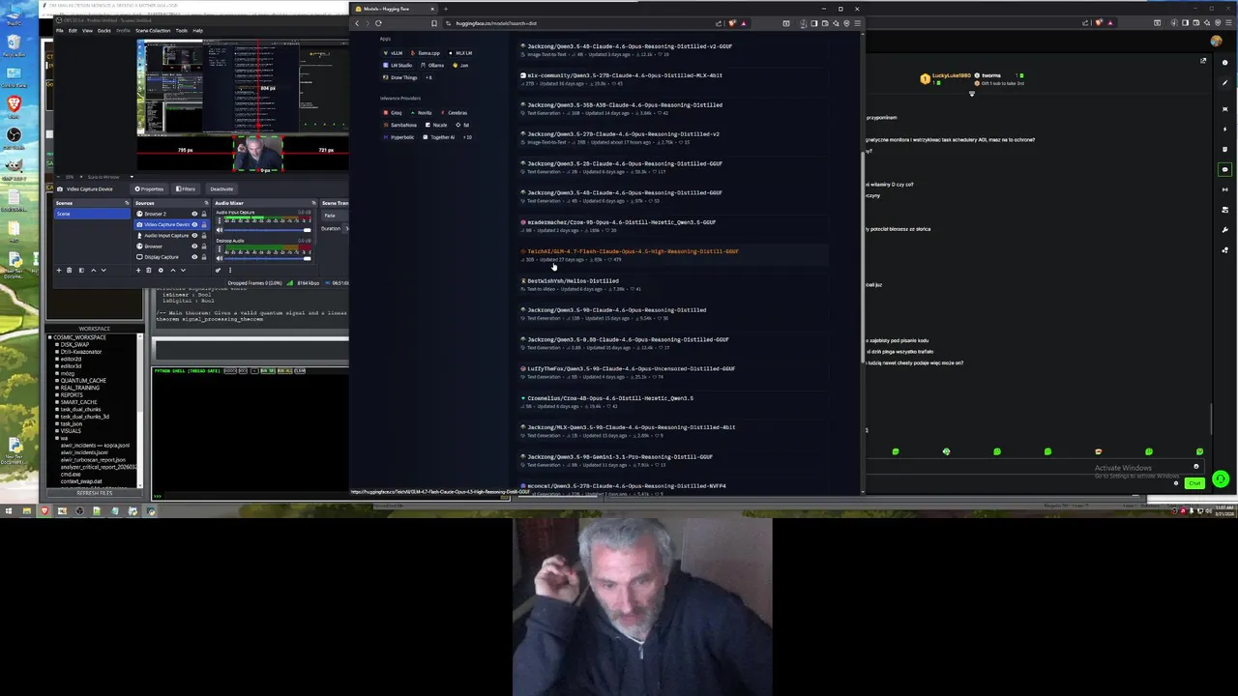1238x696 pixels.
Task: Hide the Display Capture source
Action: coord(194,257)
